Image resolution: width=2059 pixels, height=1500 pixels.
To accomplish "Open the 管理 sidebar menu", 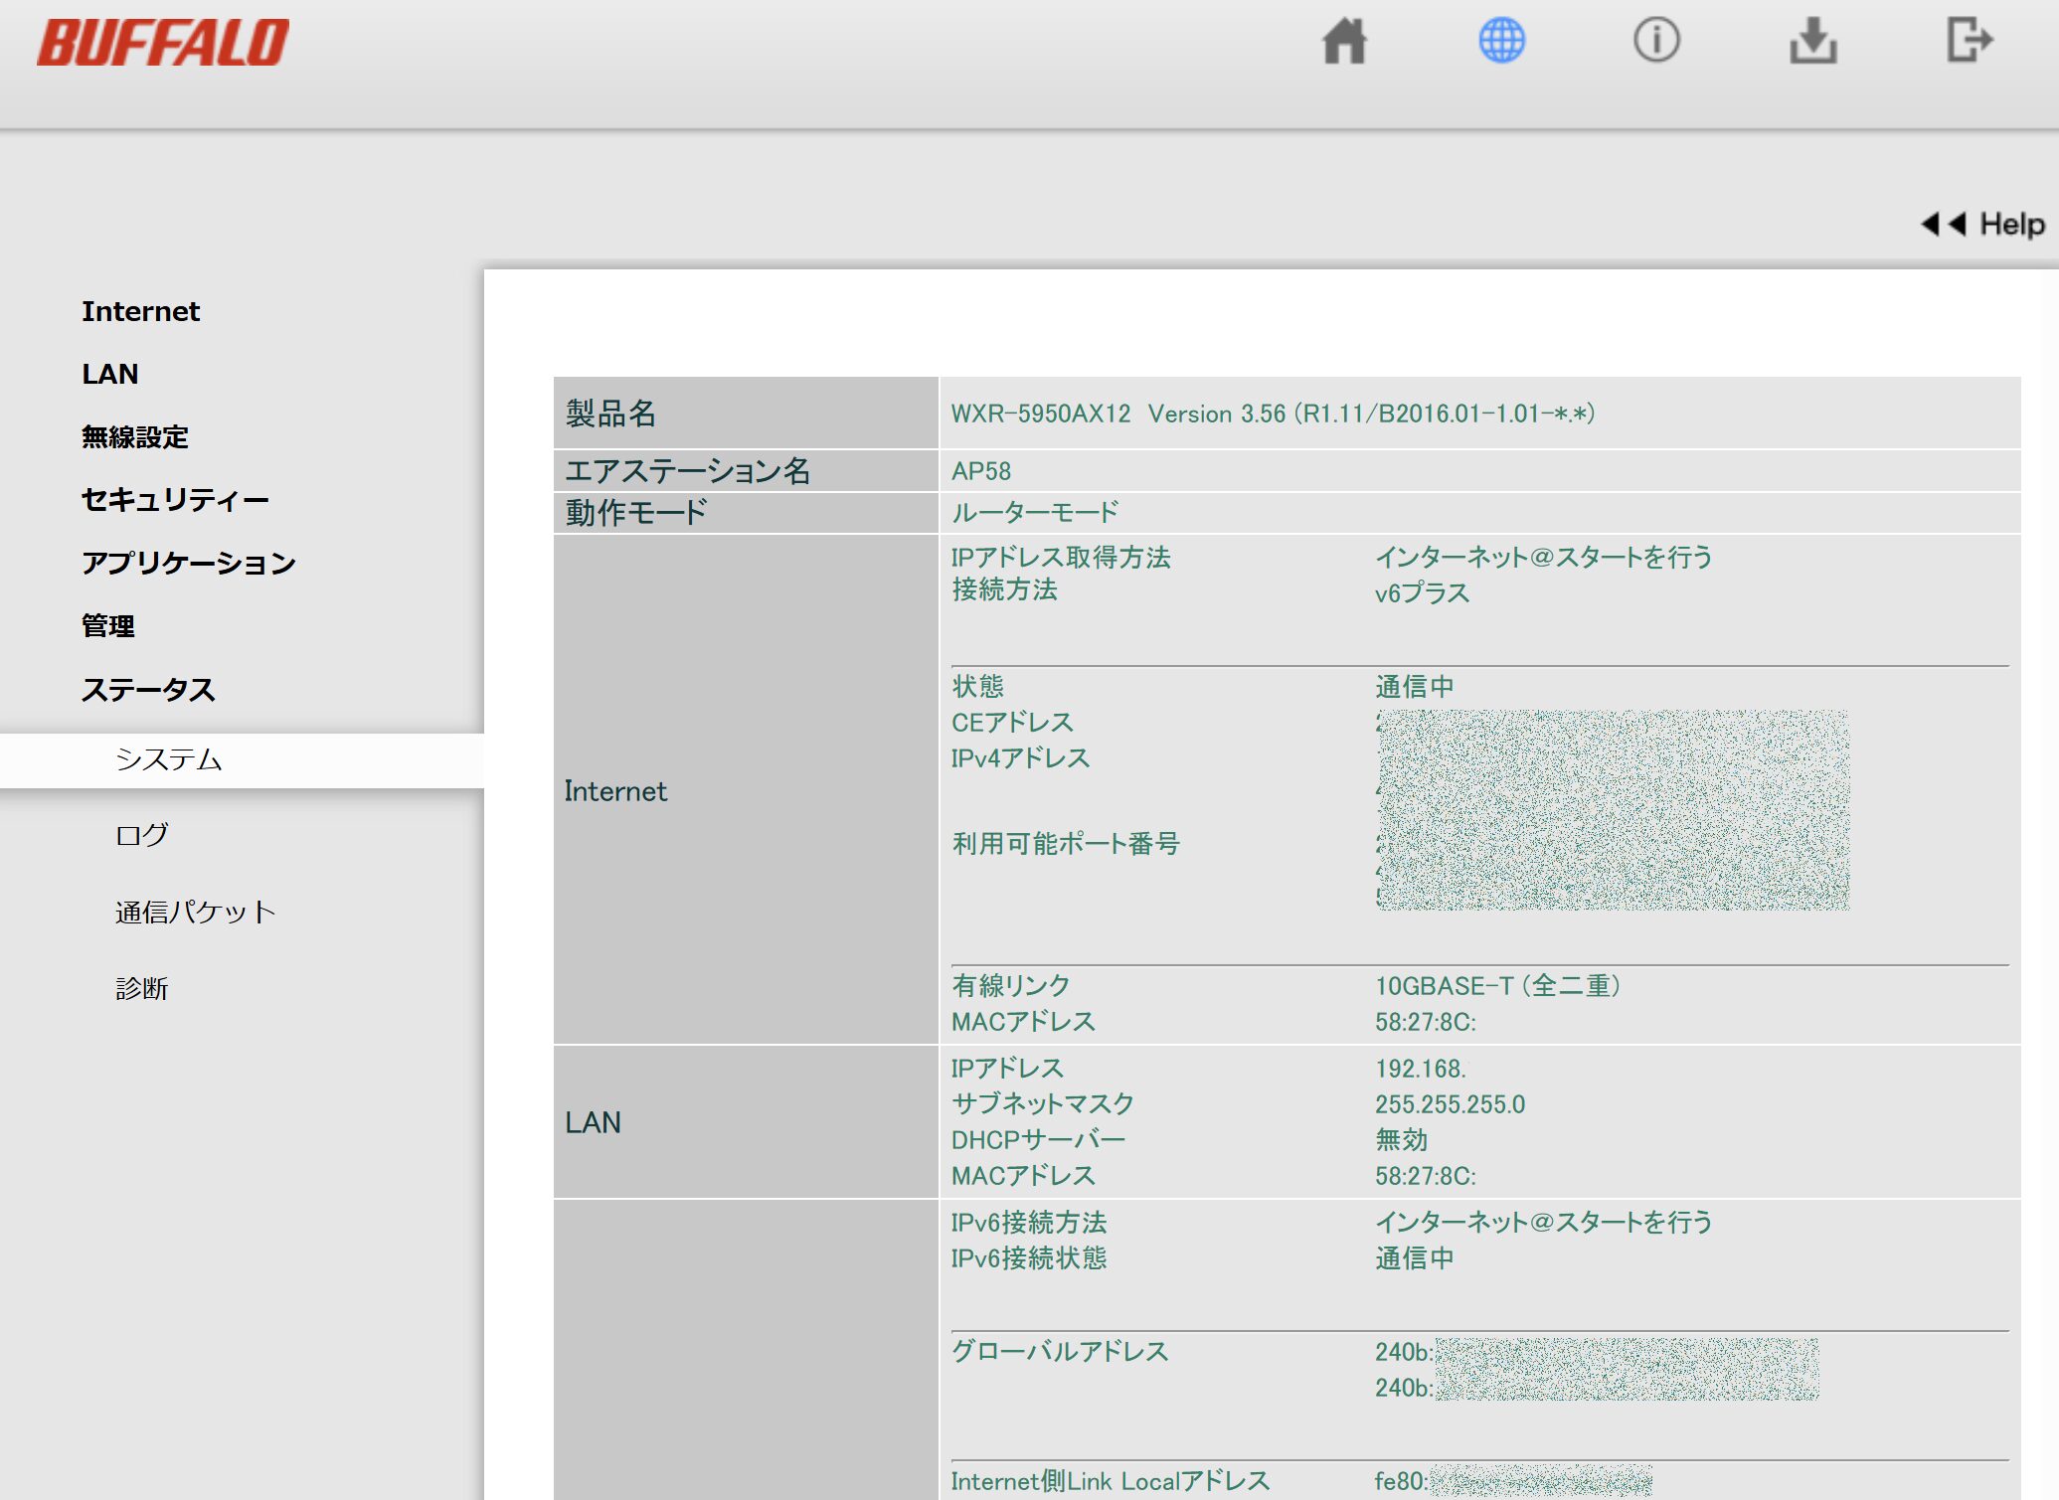I will [x=108, y=625].
